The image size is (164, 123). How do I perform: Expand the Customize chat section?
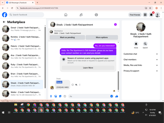coord(141,54)
